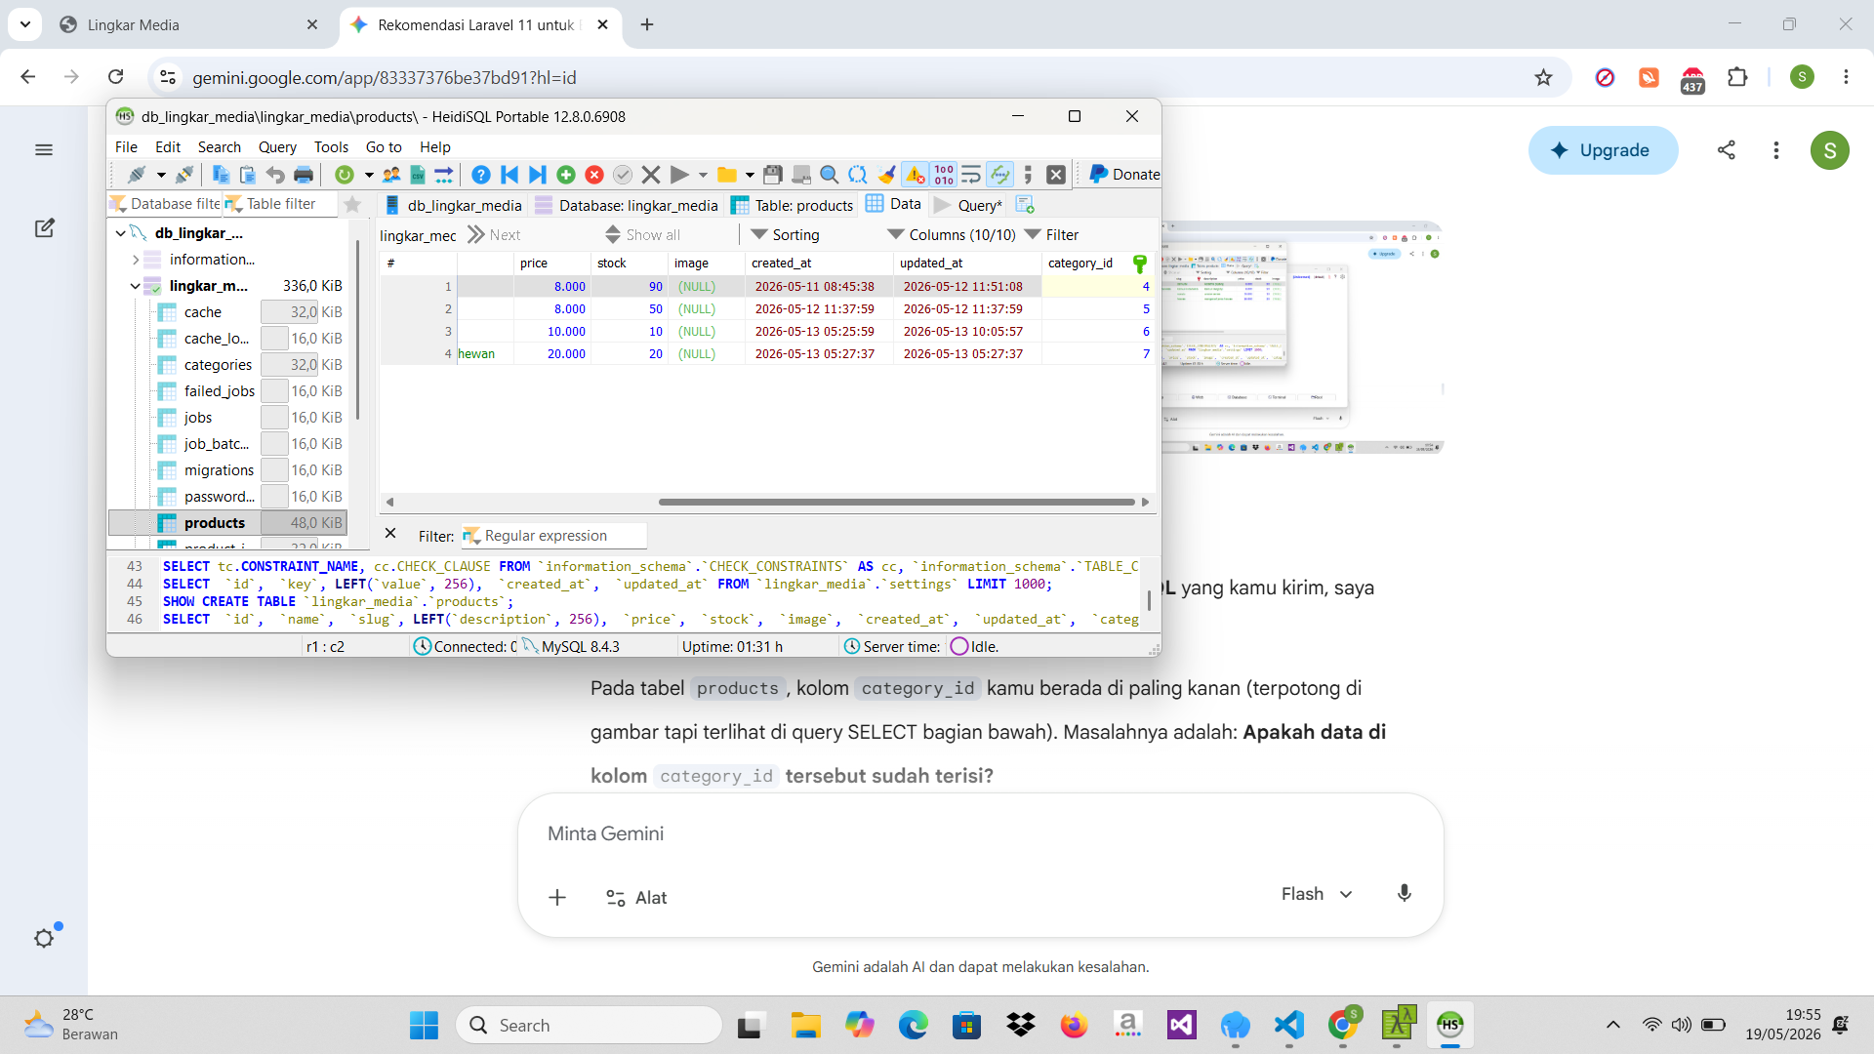Open the User manager icon

coord(391,175)
